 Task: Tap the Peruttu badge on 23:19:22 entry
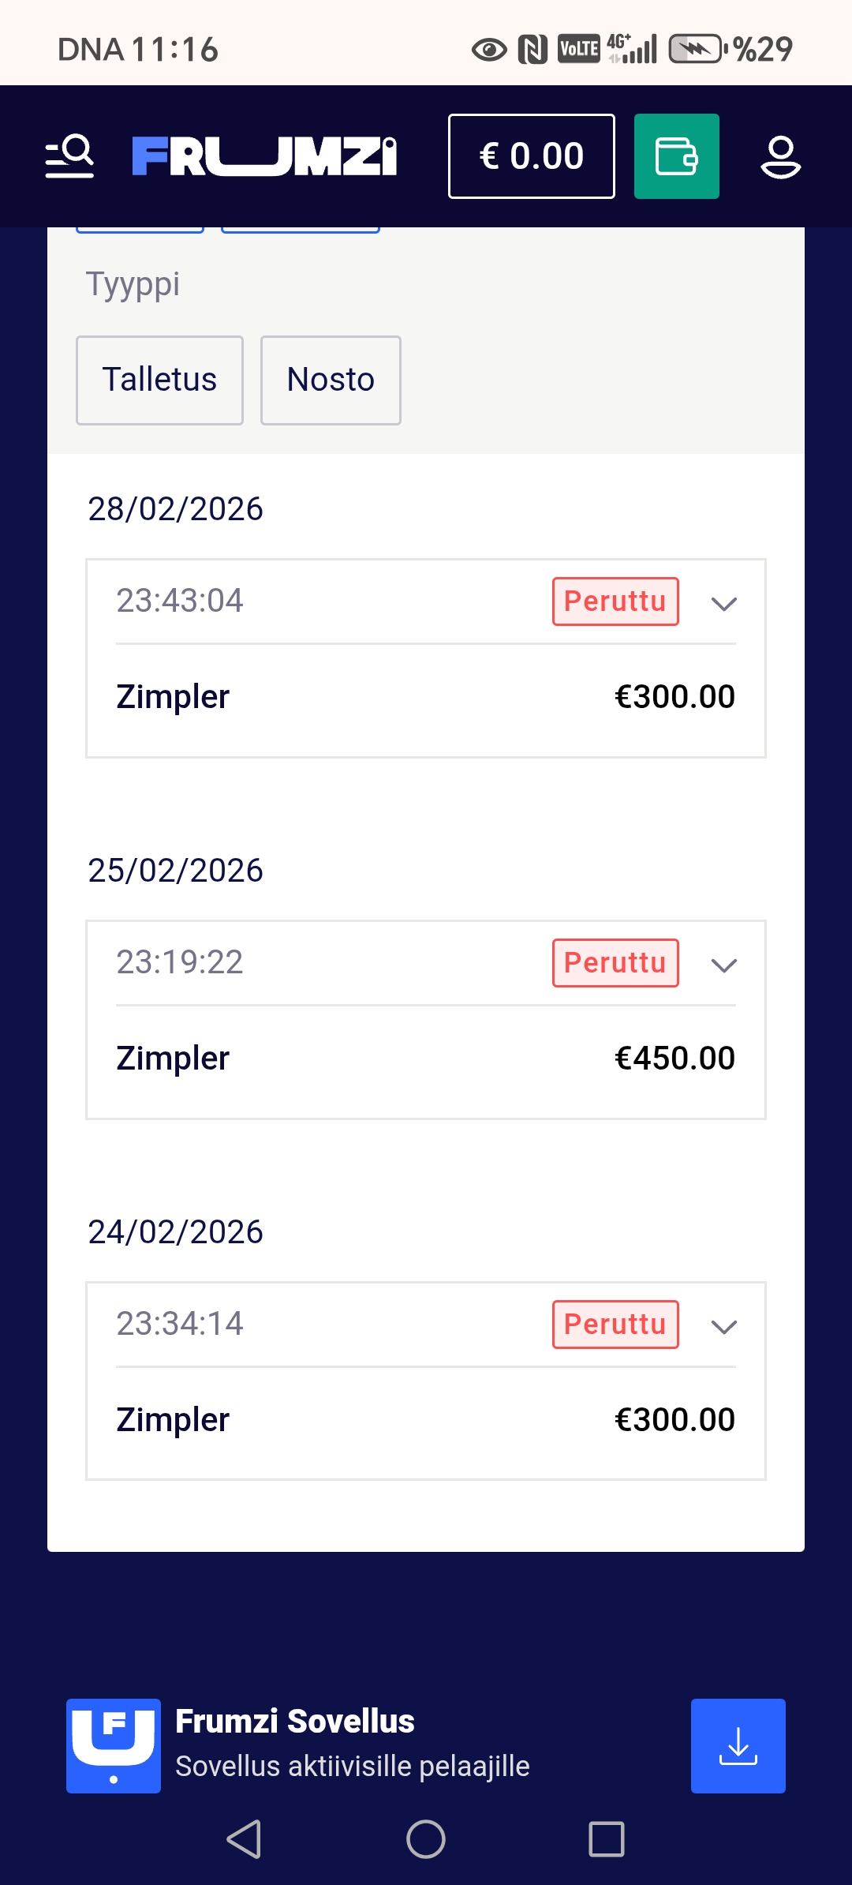(x=615, y=963)
